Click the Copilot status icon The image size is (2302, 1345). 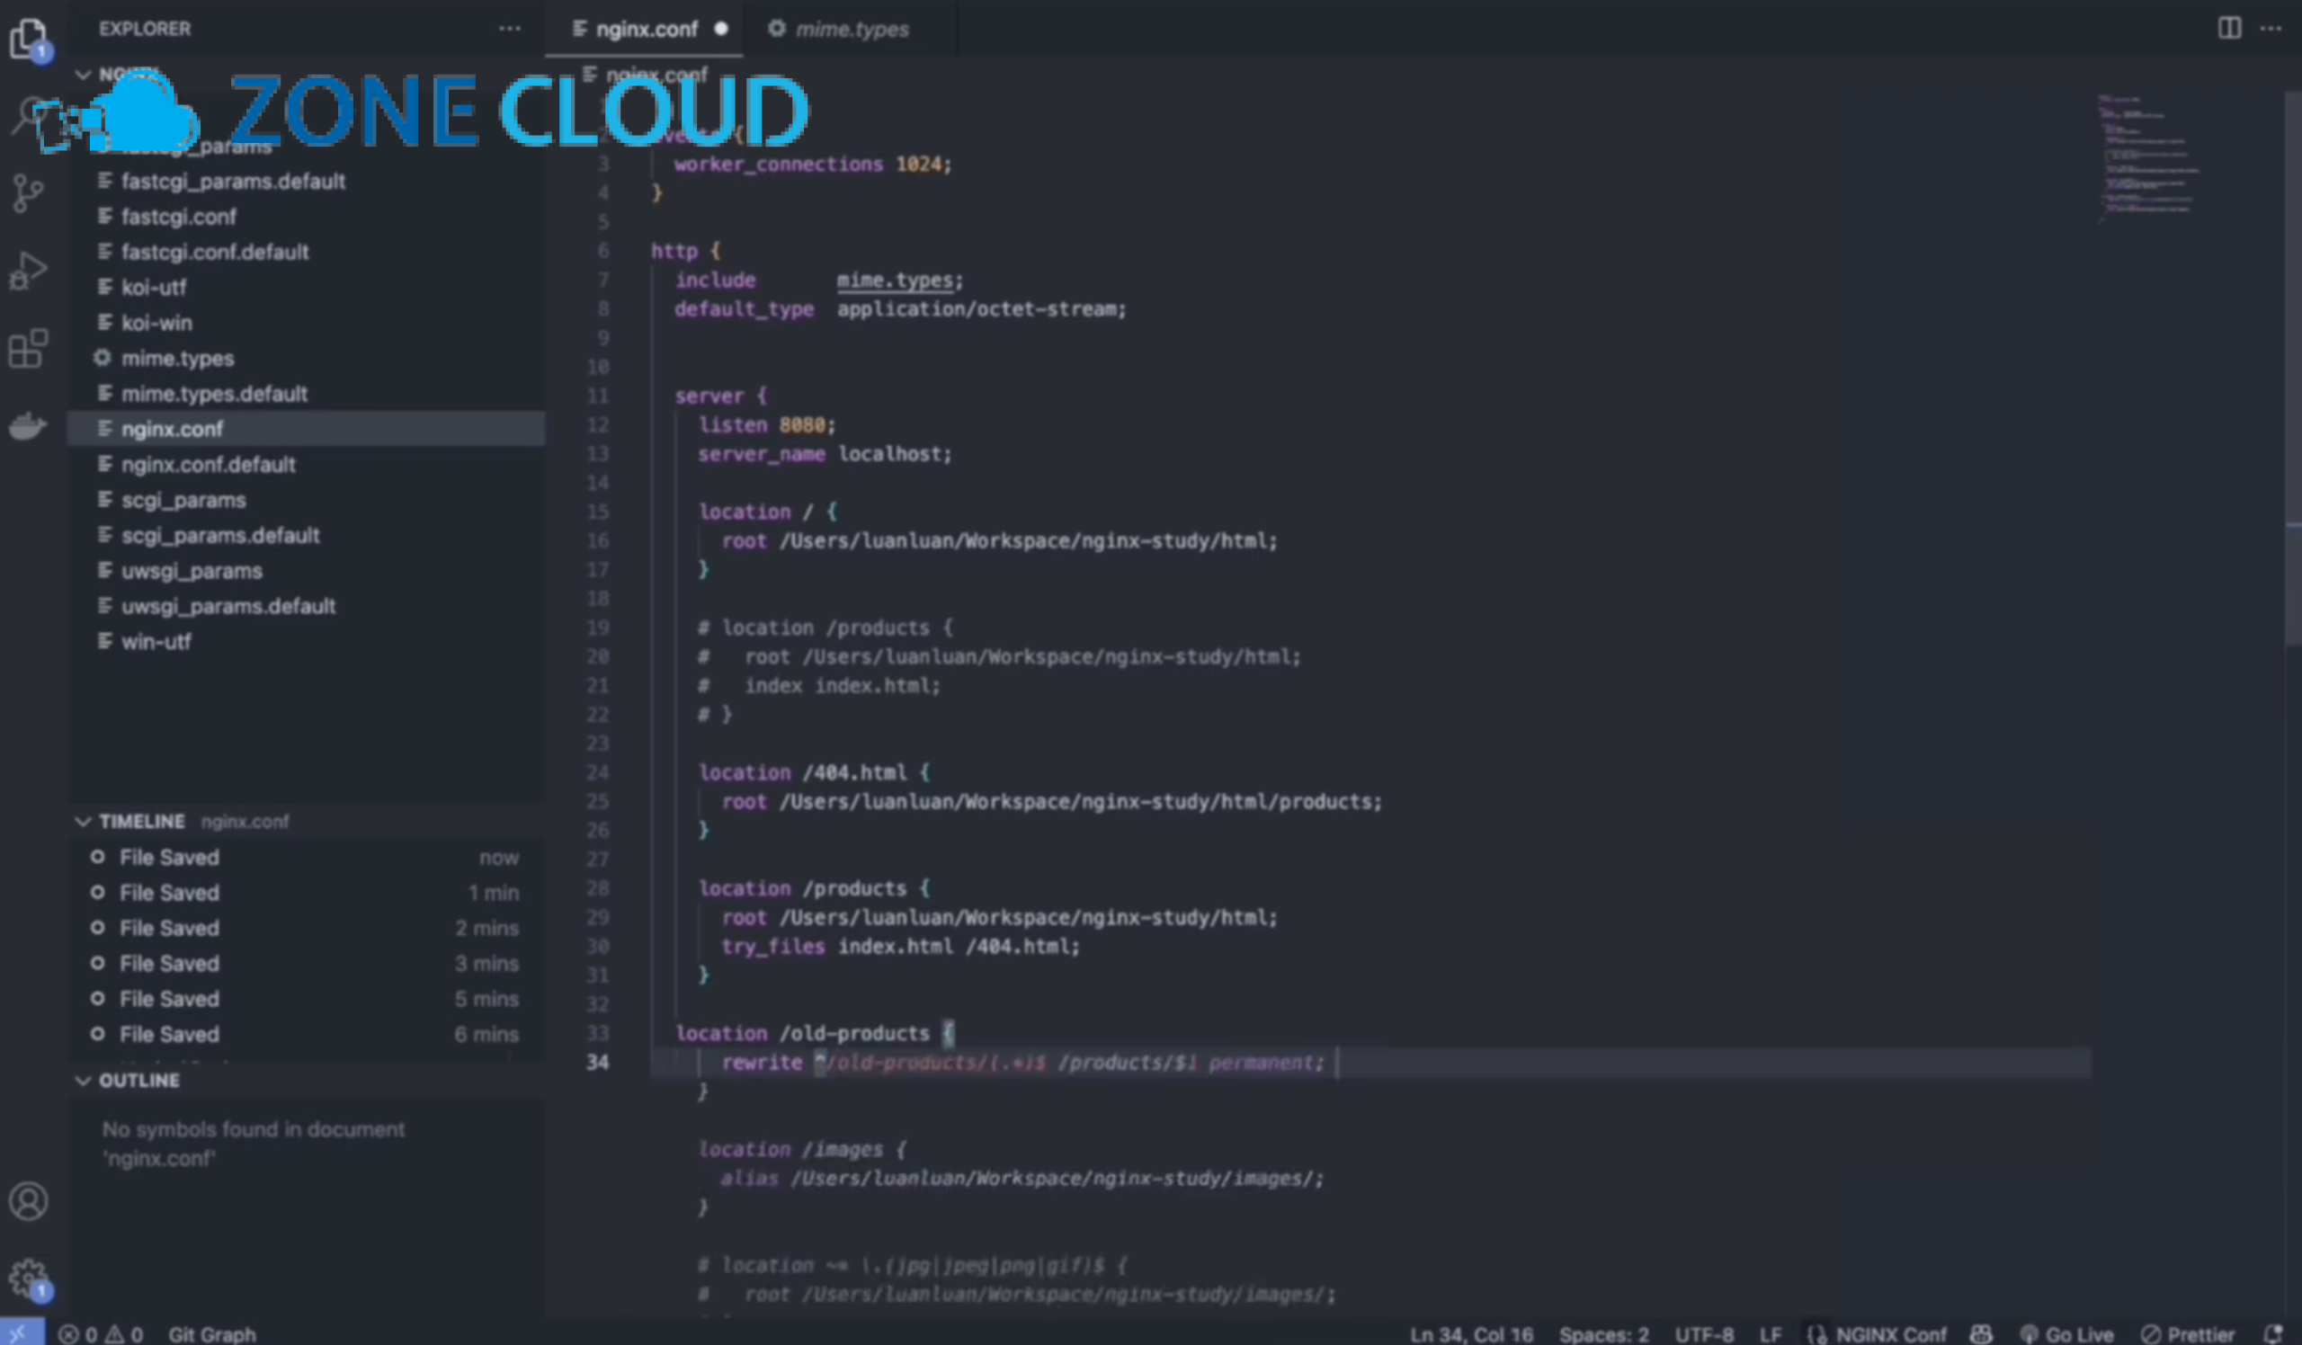[1980, 1334]
